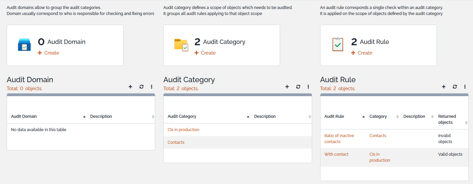Screen dimensions: 473x184
Task: Refresh the Audit Domain list
Action: [x=142, y=87]
